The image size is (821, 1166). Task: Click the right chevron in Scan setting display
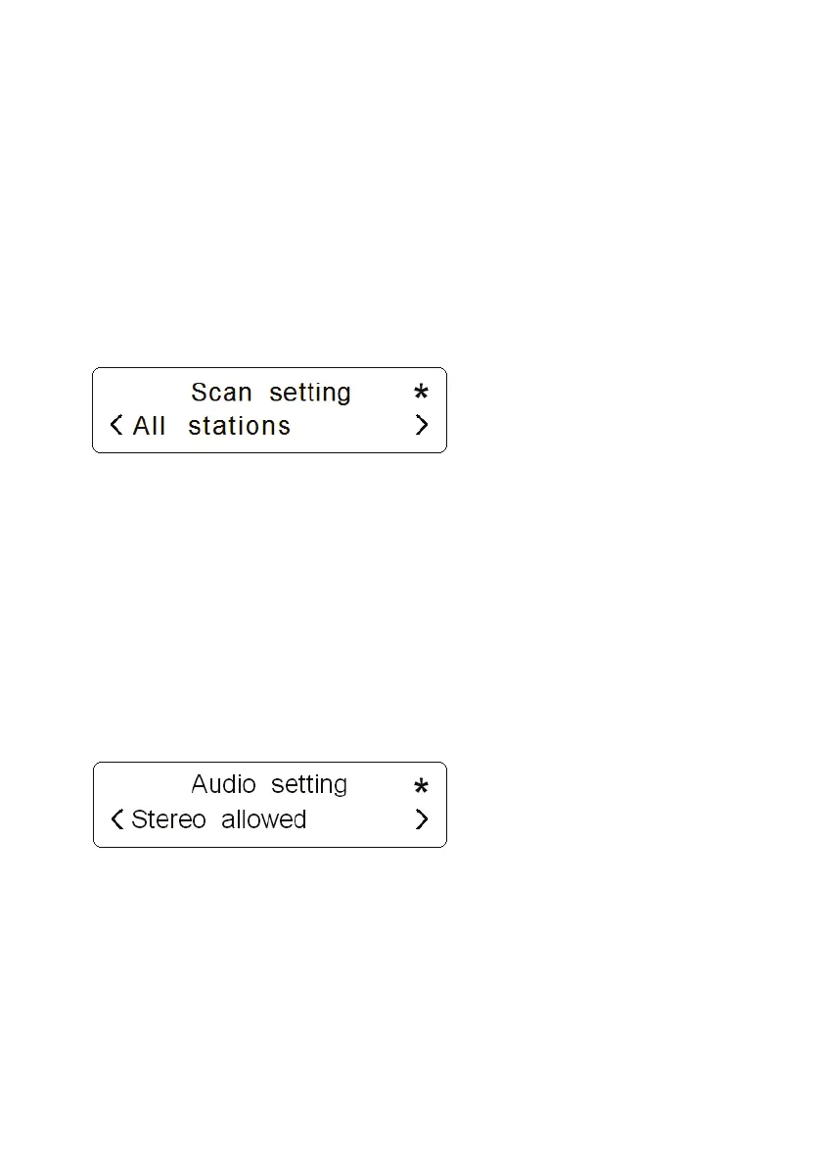click(422, 425)
